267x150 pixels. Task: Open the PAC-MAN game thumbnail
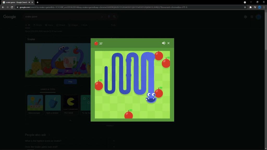coord(70,105)
